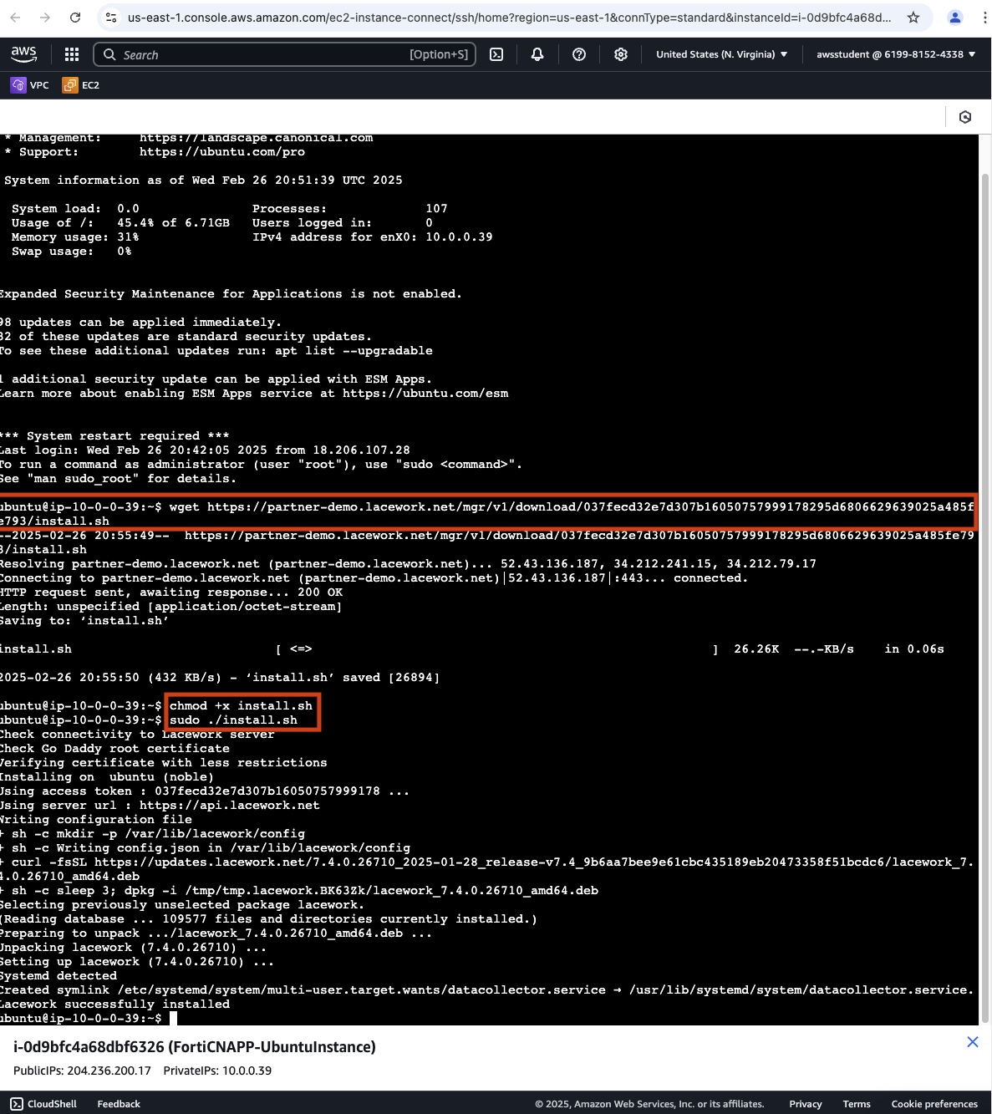Expand the awsstudent account menu
This screenshot has height=1114, width=992.
896,54
